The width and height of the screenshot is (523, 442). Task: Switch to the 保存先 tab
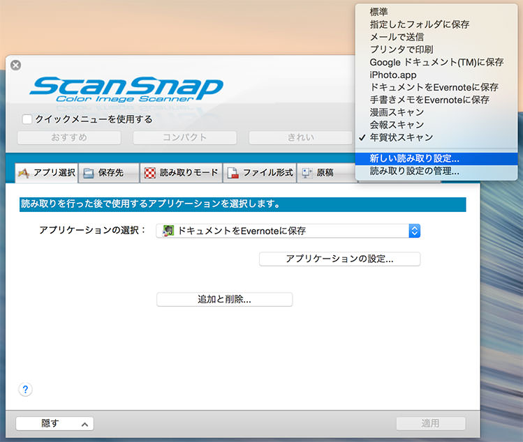[x=109, y=172]
